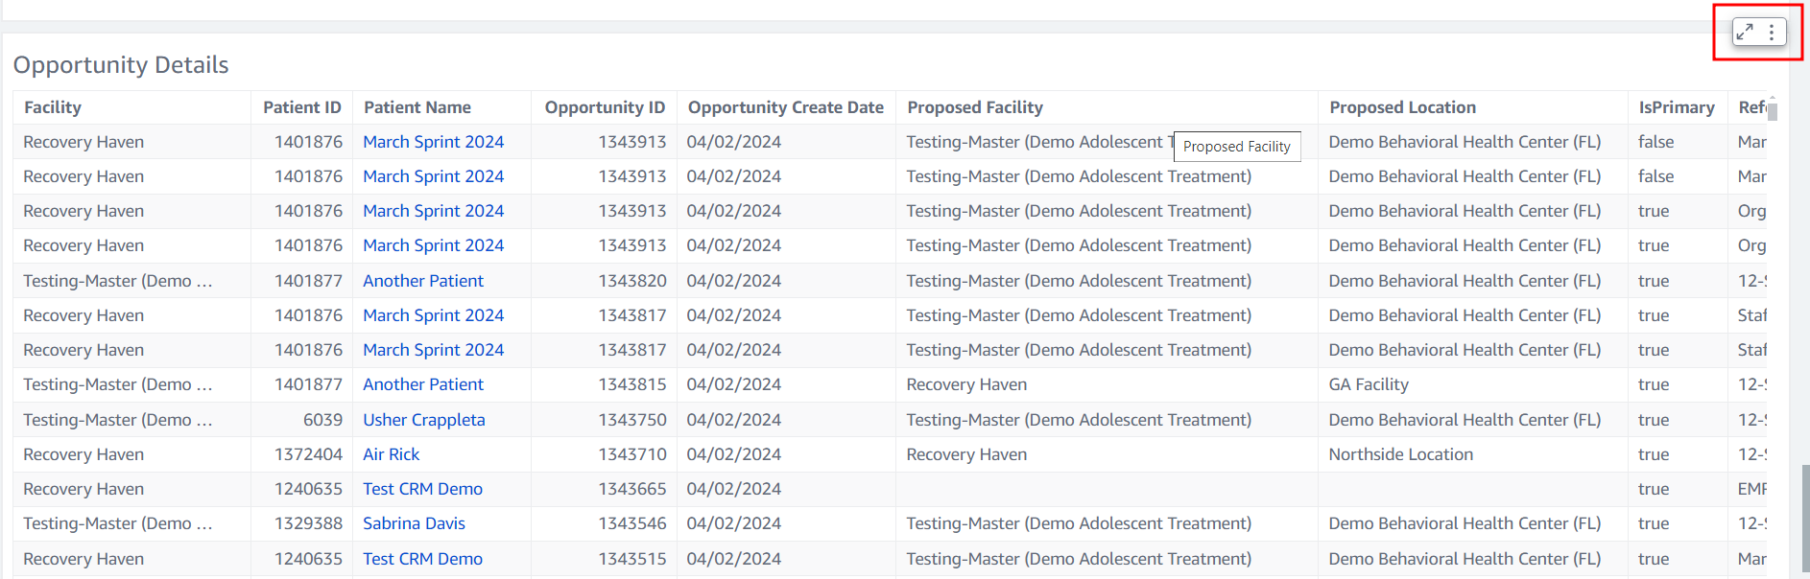The width and height of the screenshot is (1810, 579).
Task: Select the Patient Name column header
Action: [x=417, y=107]
